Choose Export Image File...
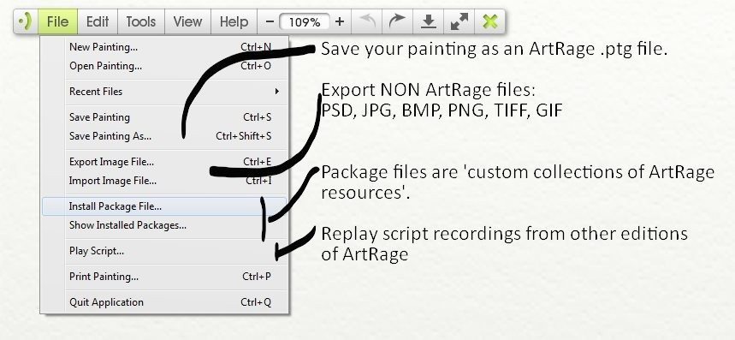 [164, 162]
